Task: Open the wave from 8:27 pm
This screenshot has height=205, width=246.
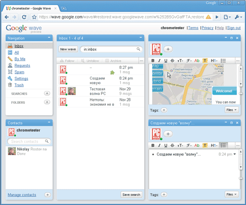Action: (100, 70)
